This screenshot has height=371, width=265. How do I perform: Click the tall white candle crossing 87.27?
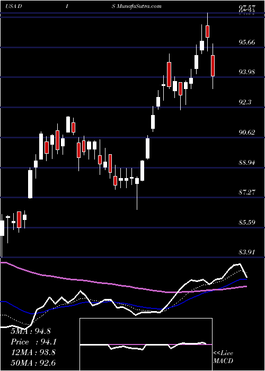coord(30,184)
